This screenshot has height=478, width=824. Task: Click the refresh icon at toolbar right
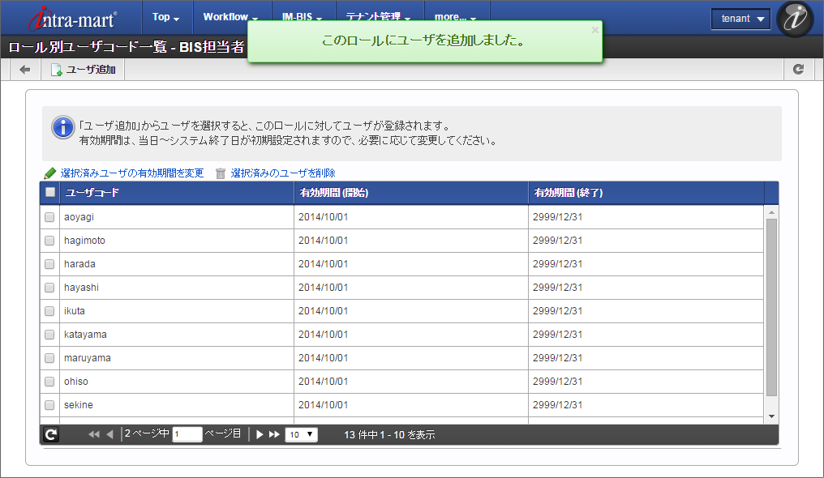coord(798,70)
